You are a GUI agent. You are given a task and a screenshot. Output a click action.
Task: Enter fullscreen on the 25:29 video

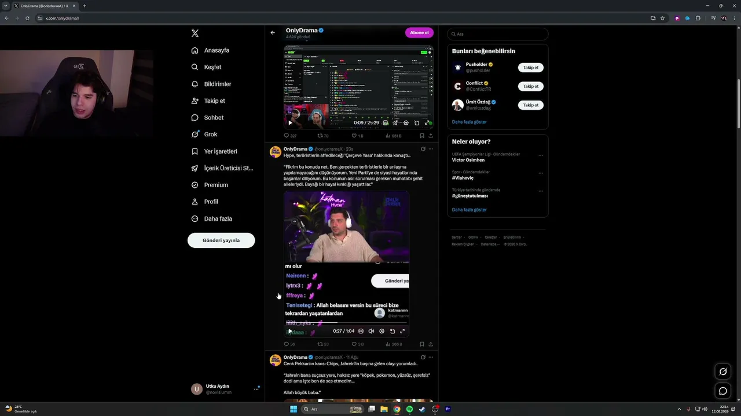(x=427, y=122)
